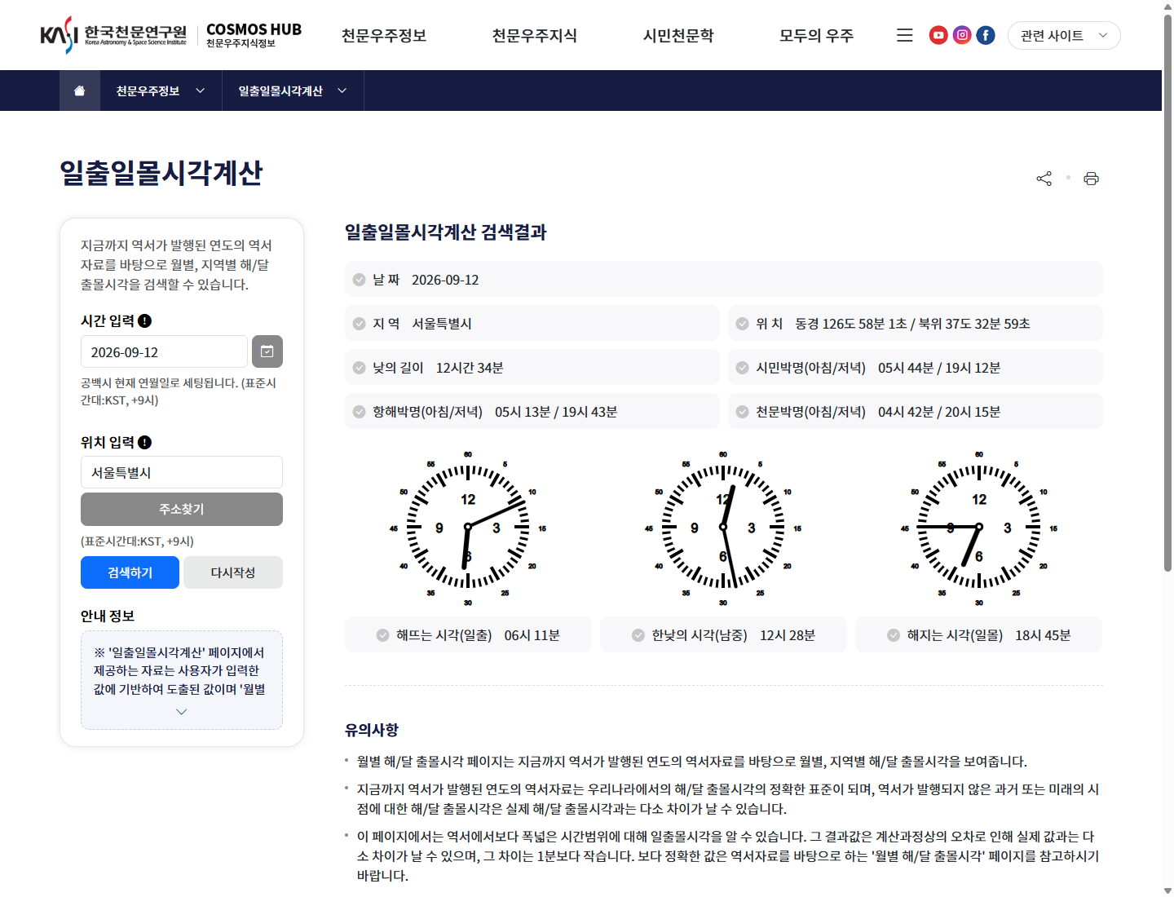Open 천문우주정보 top menu

coord(384,35)
